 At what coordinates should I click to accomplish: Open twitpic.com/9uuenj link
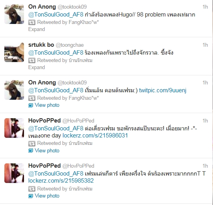coord(163,90)
